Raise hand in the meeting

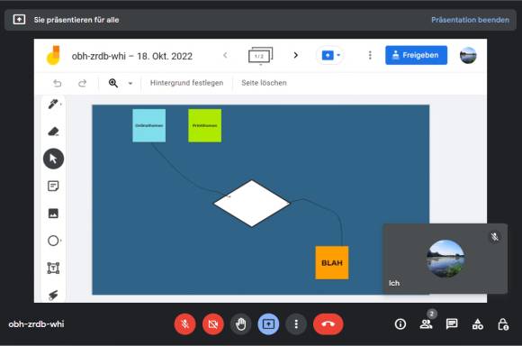(240, 324)
